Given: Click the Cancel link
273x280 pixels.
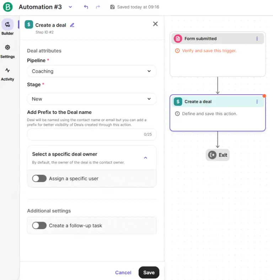Looking at the screenshot, I should (123, 273).
